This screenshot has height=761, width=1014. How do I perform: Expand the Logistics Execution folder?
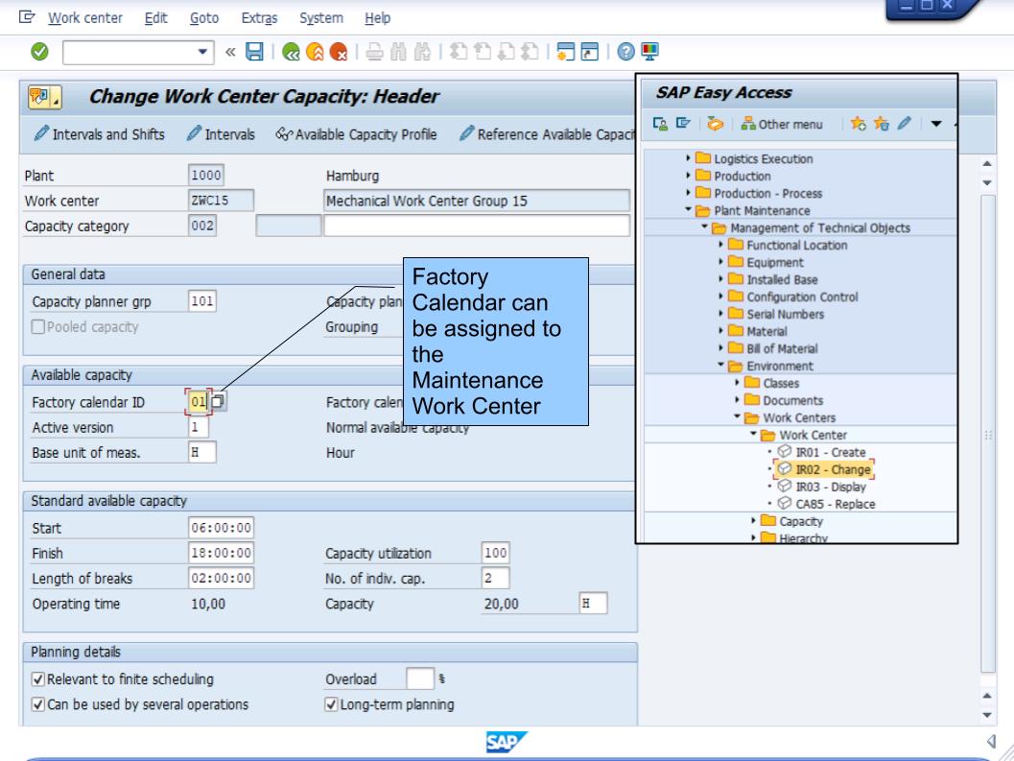[688, 158]
